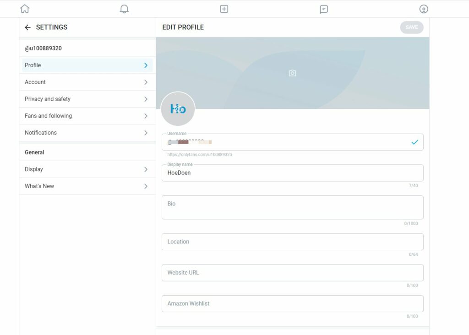This screenshot has height=335, width=469.
Task: Click the Website URL field
Action: tap(293, 273)
